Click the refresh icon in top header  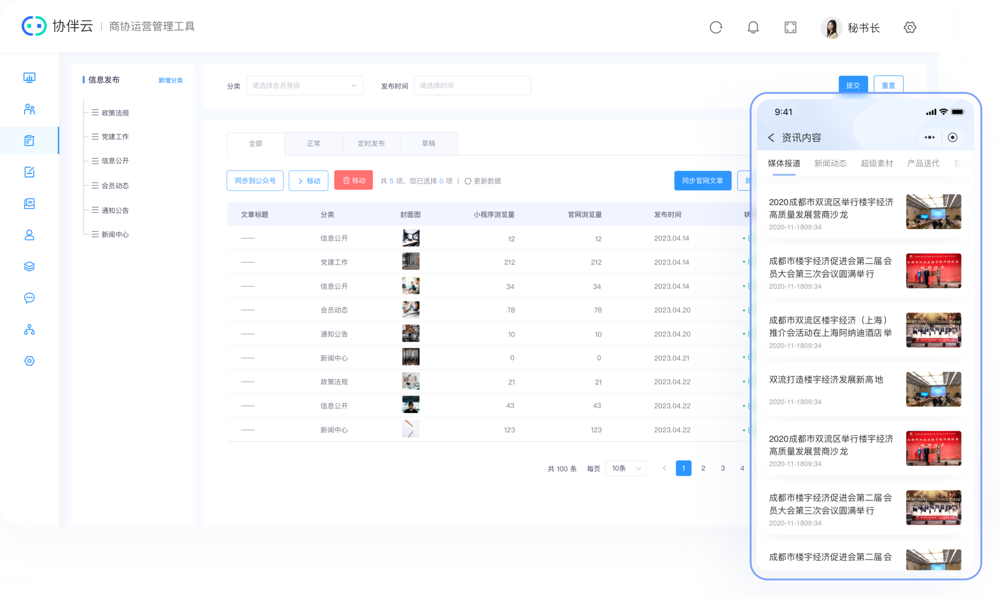point(715,28)
